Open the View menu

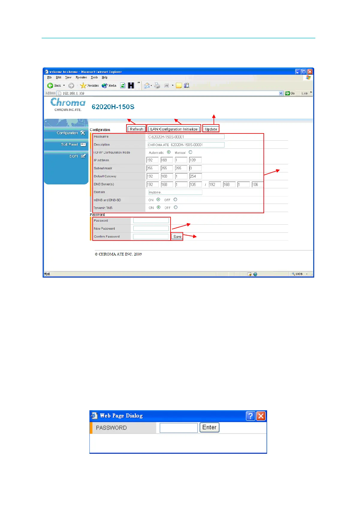(x=68, y=77)
